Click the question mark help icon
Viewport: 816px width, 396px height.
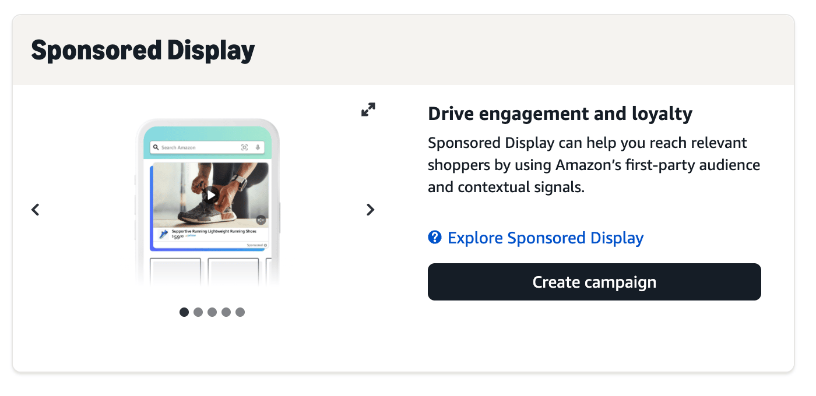tap(434, 238)
